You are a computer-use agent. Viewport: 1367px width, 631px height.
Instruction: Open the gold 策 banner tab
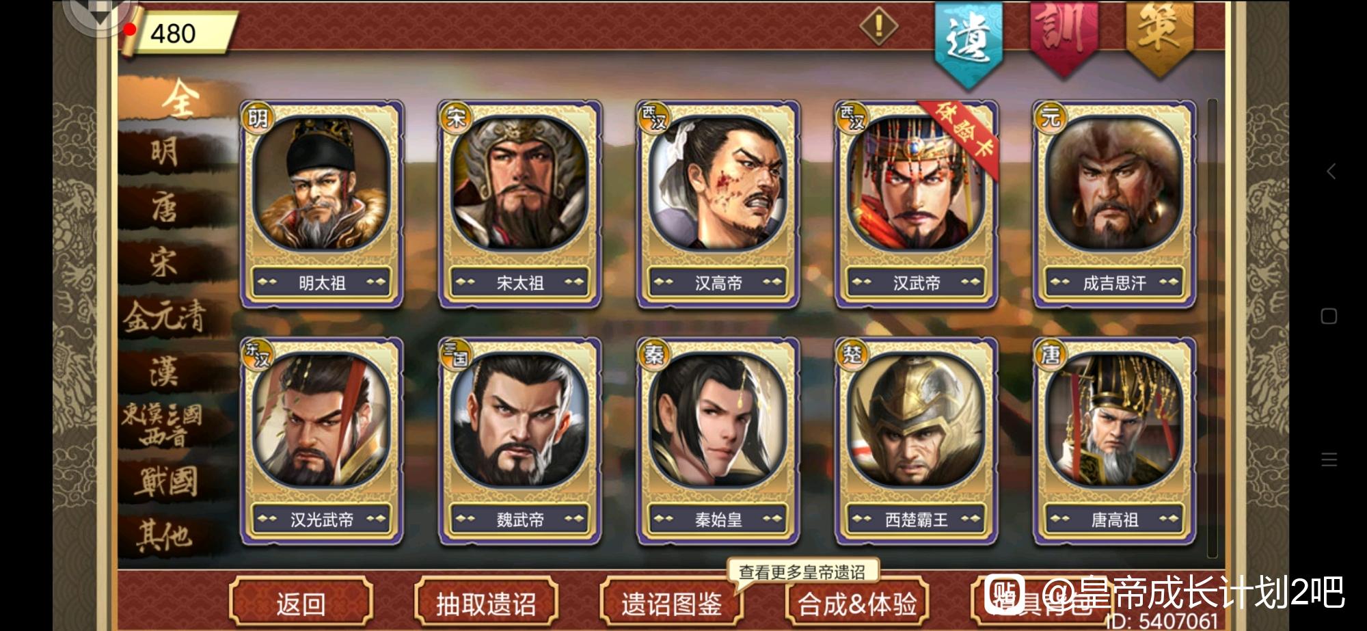tap(1159, 36)
